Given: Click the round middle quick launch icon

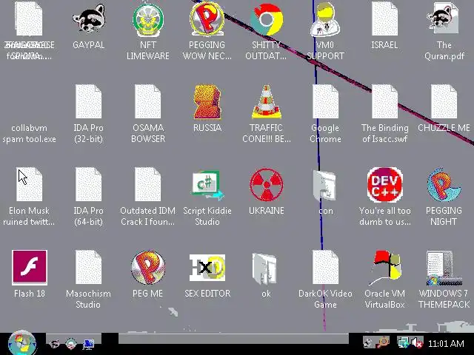Looking at the screenshot, I should click(71, 343).
